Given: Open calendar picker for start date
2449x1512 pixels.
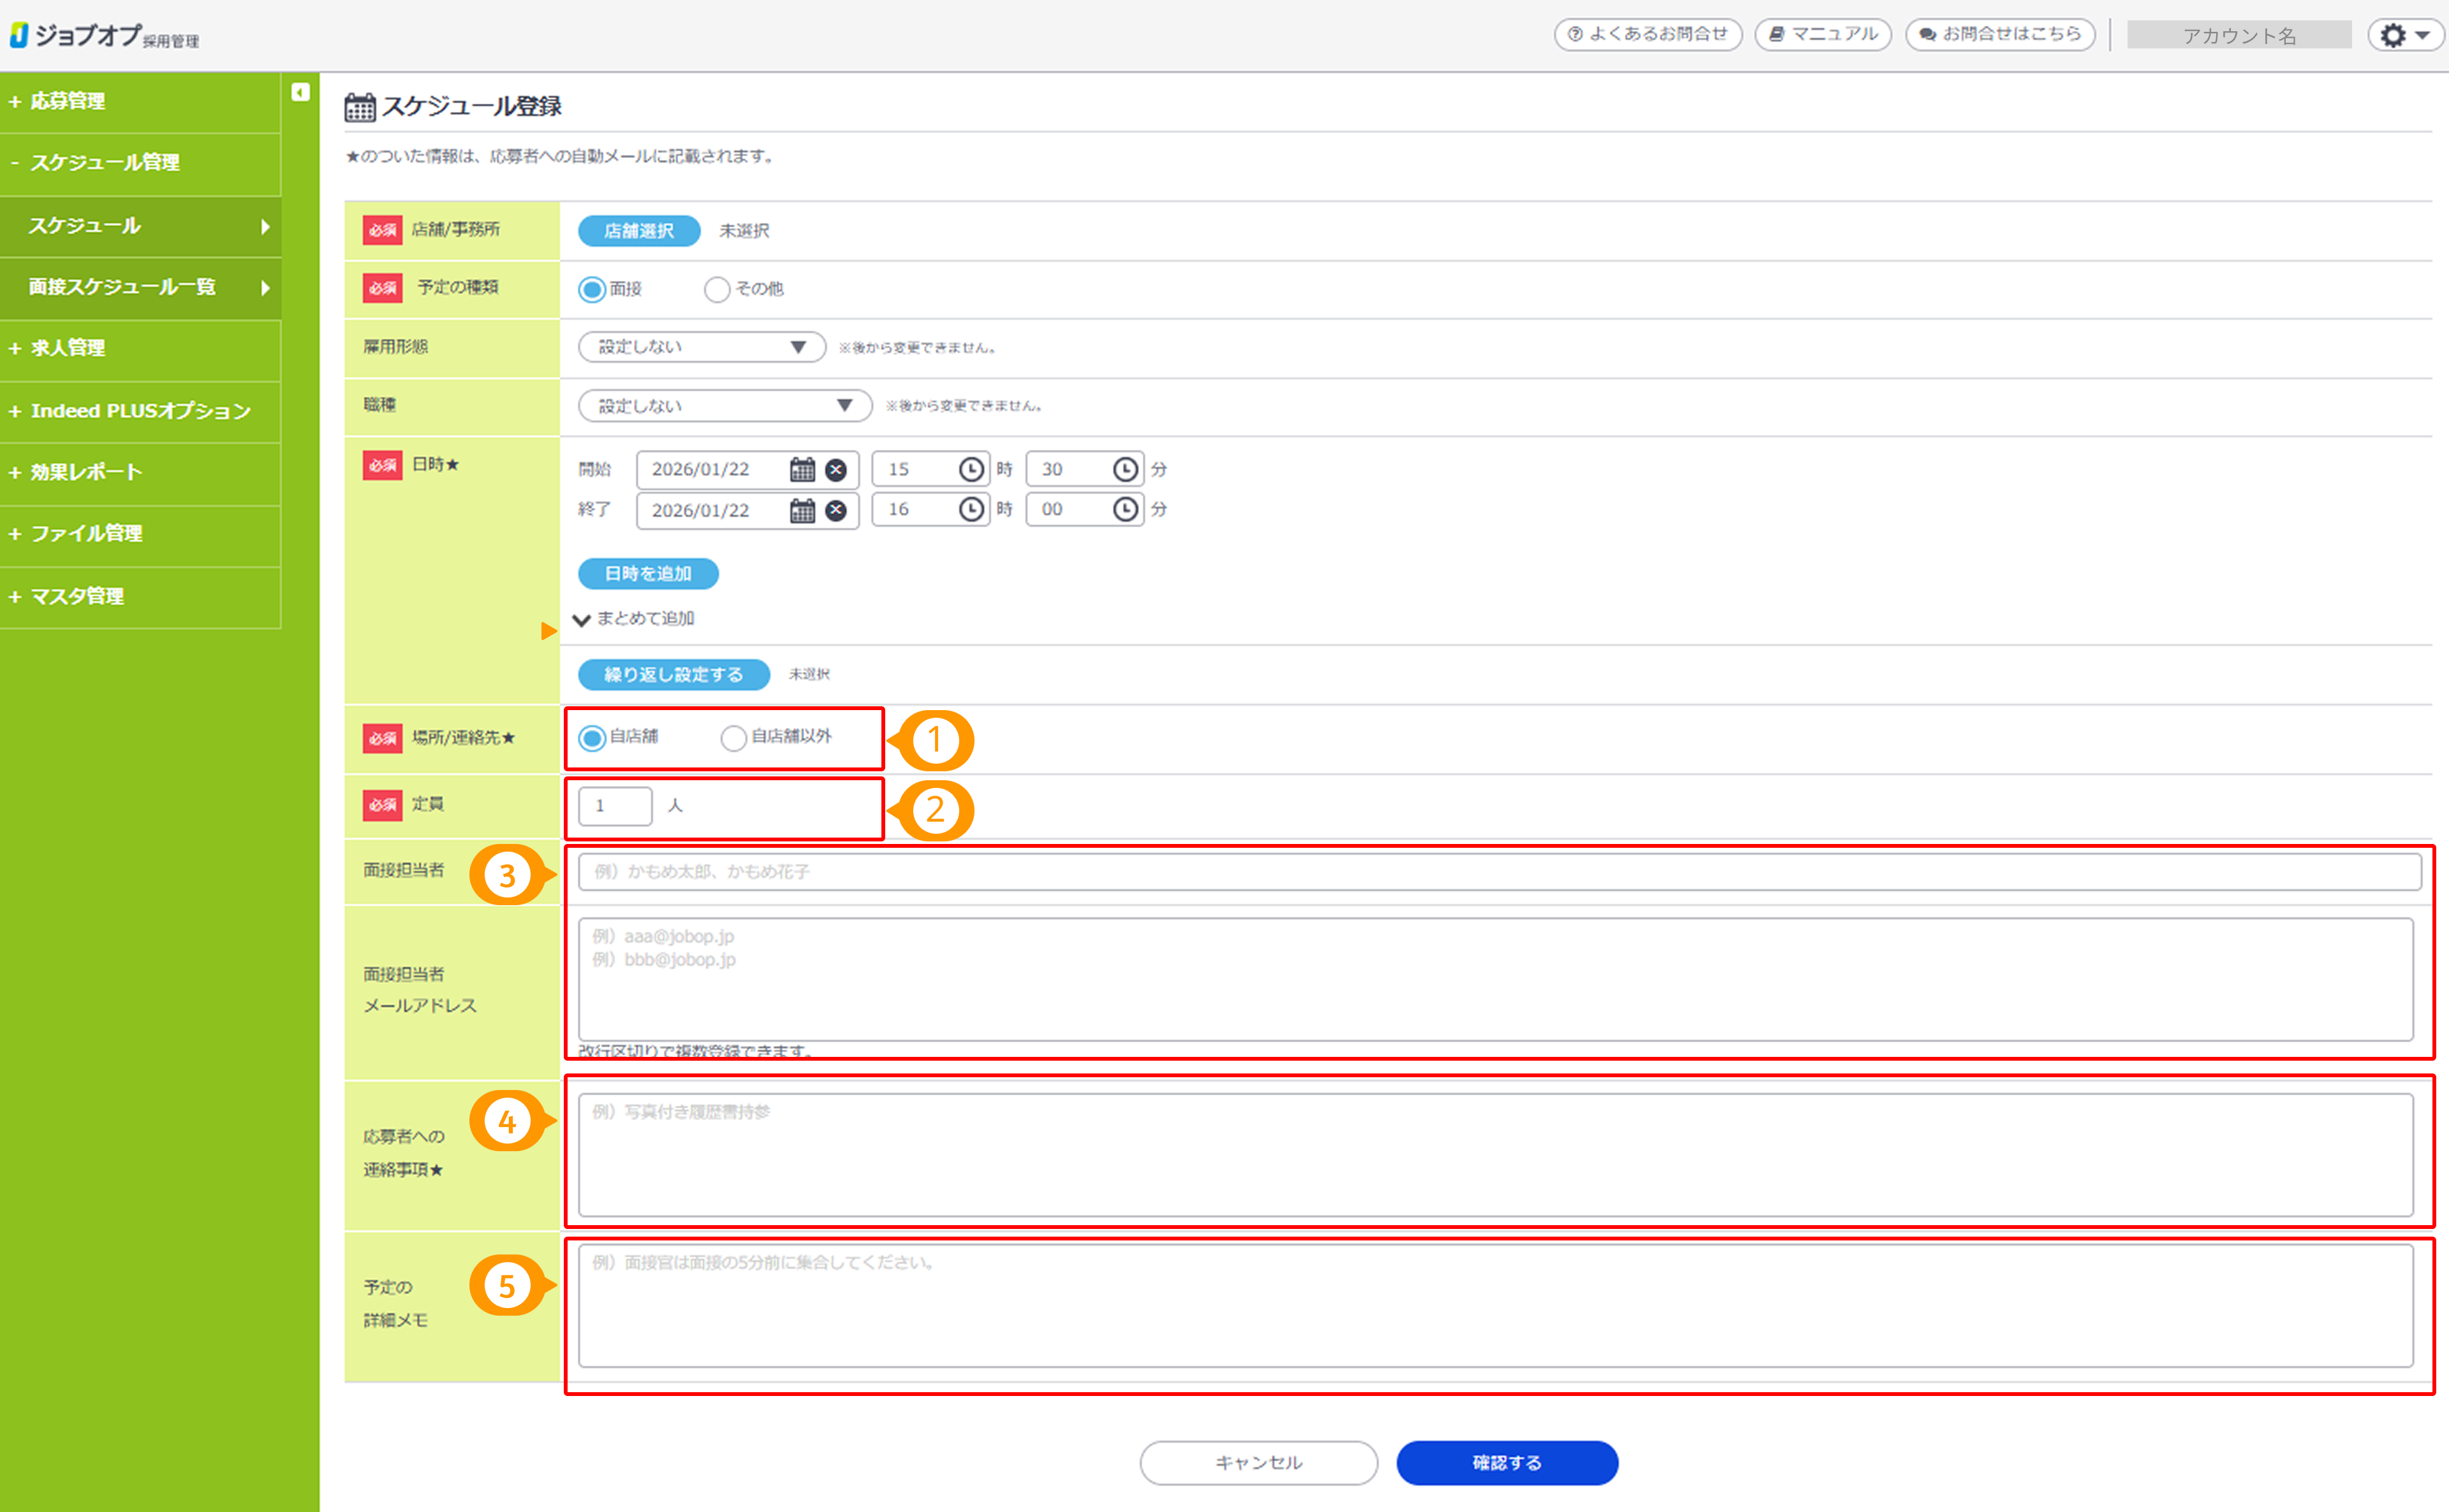Looking at the screenshot, I should pyautogui.click(x=802, y=469).
